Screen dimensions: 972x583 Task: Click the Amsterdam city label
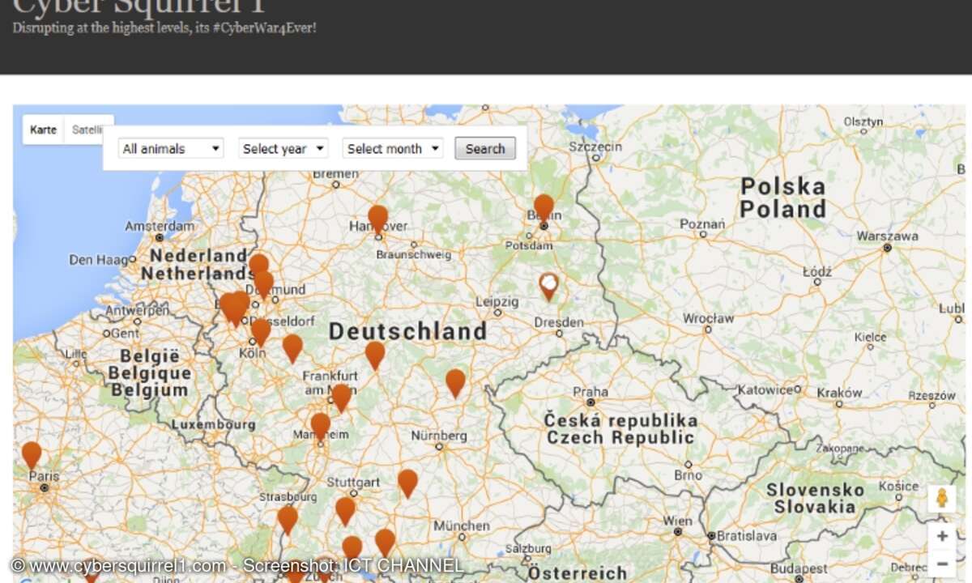160,226
